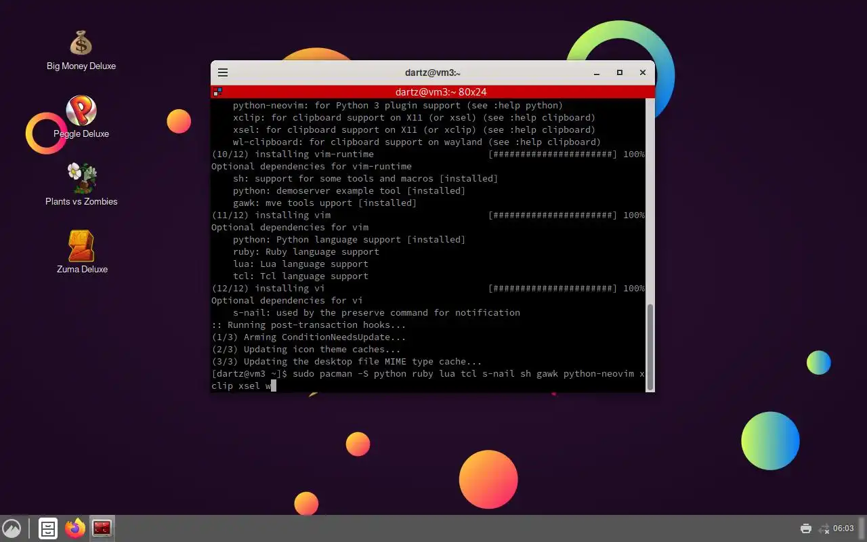Click the 'python-neovim: for Python 3' line
This screenshot has width=867, height=542.
pyautogui.click(x=398, y=106)
